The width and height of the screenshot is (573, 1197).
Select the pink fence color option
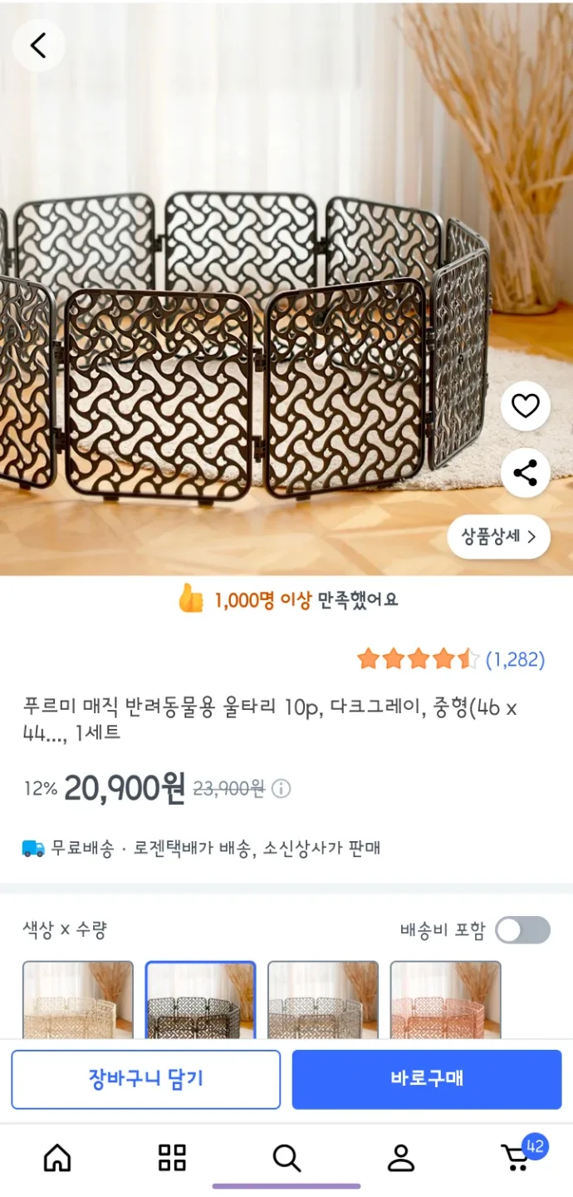click(x=445, y=1000)
